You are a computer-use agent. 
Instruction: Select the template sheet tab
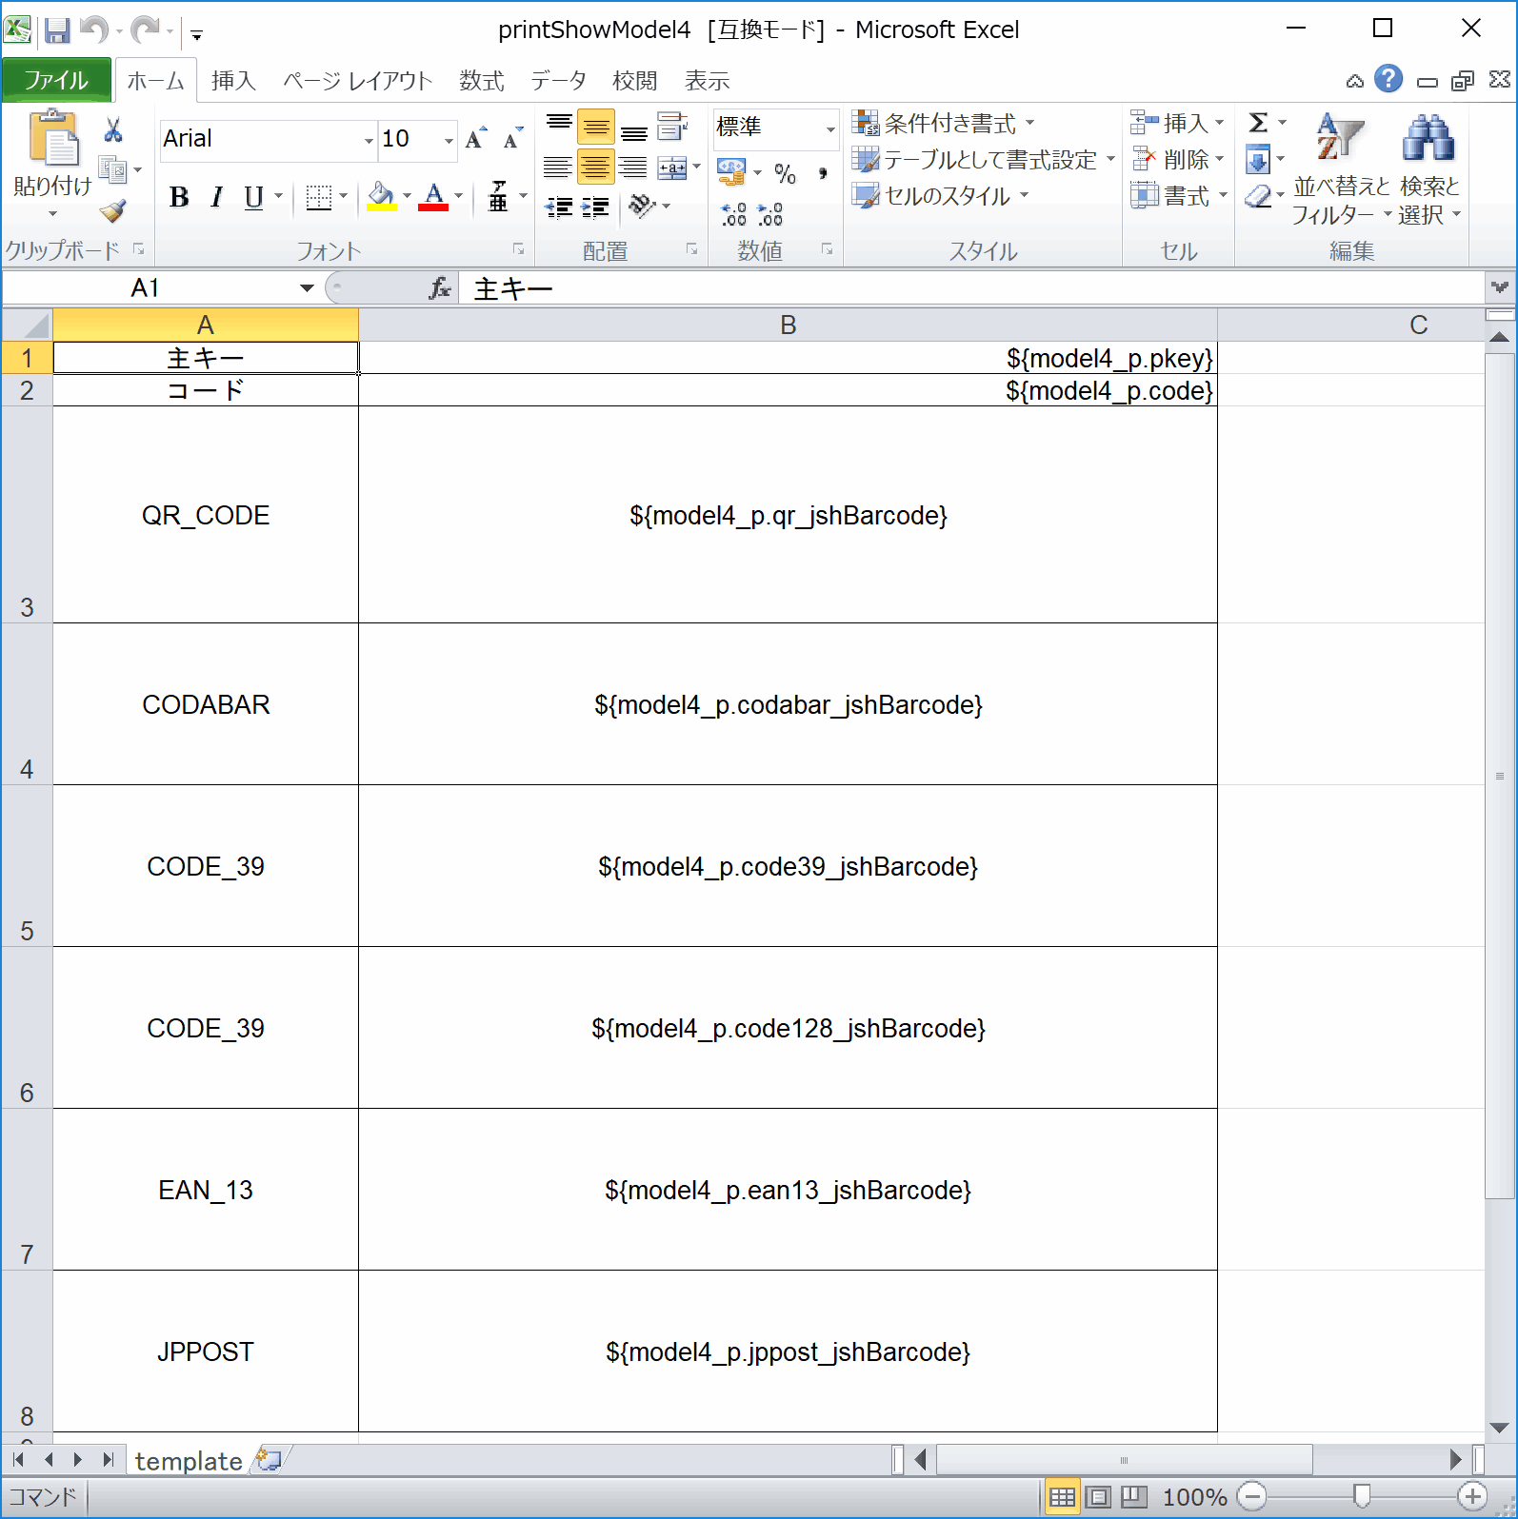[189, 1461]
